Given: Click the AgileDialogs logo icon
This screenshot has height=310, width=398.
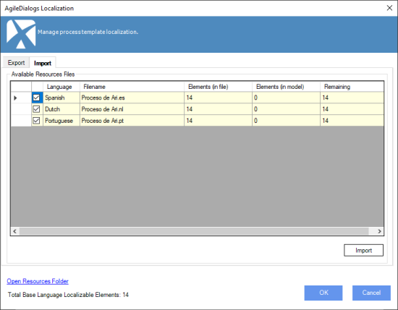Looking at the screenshot, I should [21, 34].
